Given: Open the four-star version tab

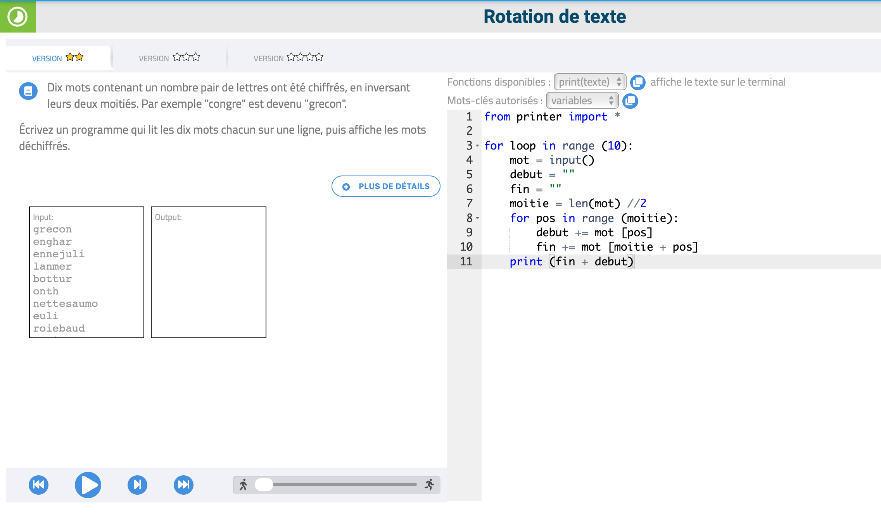Looking at the screenshot, I should (x=288, y=58).
